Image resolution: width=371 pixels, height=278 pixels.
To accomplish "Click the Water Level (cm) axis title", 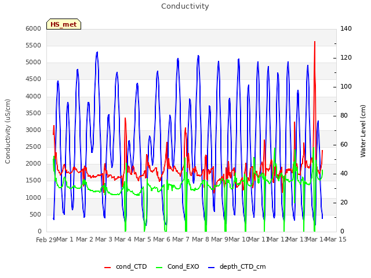I will pyautogui.click(x=363, y=131).
